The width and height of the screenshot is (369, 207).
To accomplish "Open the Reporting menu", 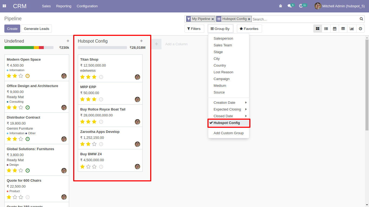I will click(64, 6).
